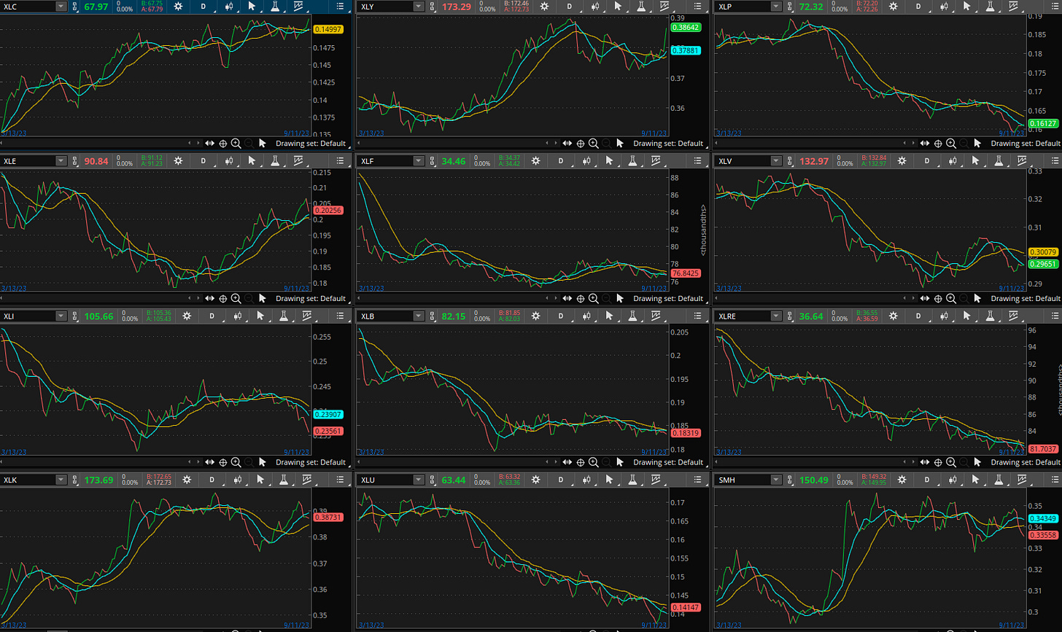Click the XLK symbol input field
Image resolution: width=1062 pixels, height=632 pixels.
pyautogui.click(x=28, y=480)
